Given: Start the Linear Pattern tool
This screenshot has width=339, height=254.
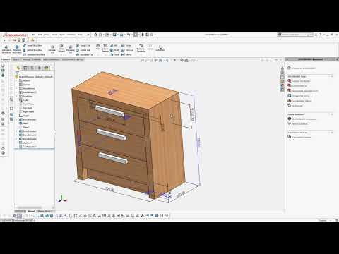Looking at the screenshot, I should (105, 48).
